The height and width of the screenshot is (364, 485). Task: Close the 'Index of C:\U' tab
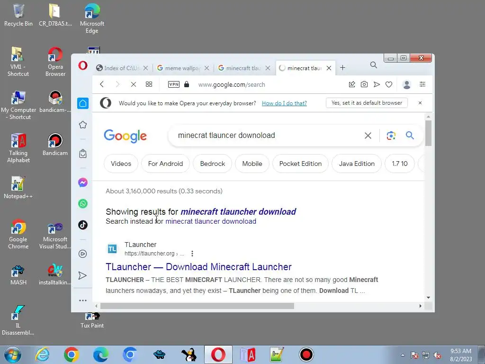[x=146, y=68]
